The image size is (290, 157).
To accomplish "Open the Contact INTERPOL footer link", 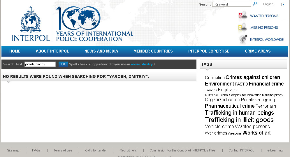I will coord(241,150).
